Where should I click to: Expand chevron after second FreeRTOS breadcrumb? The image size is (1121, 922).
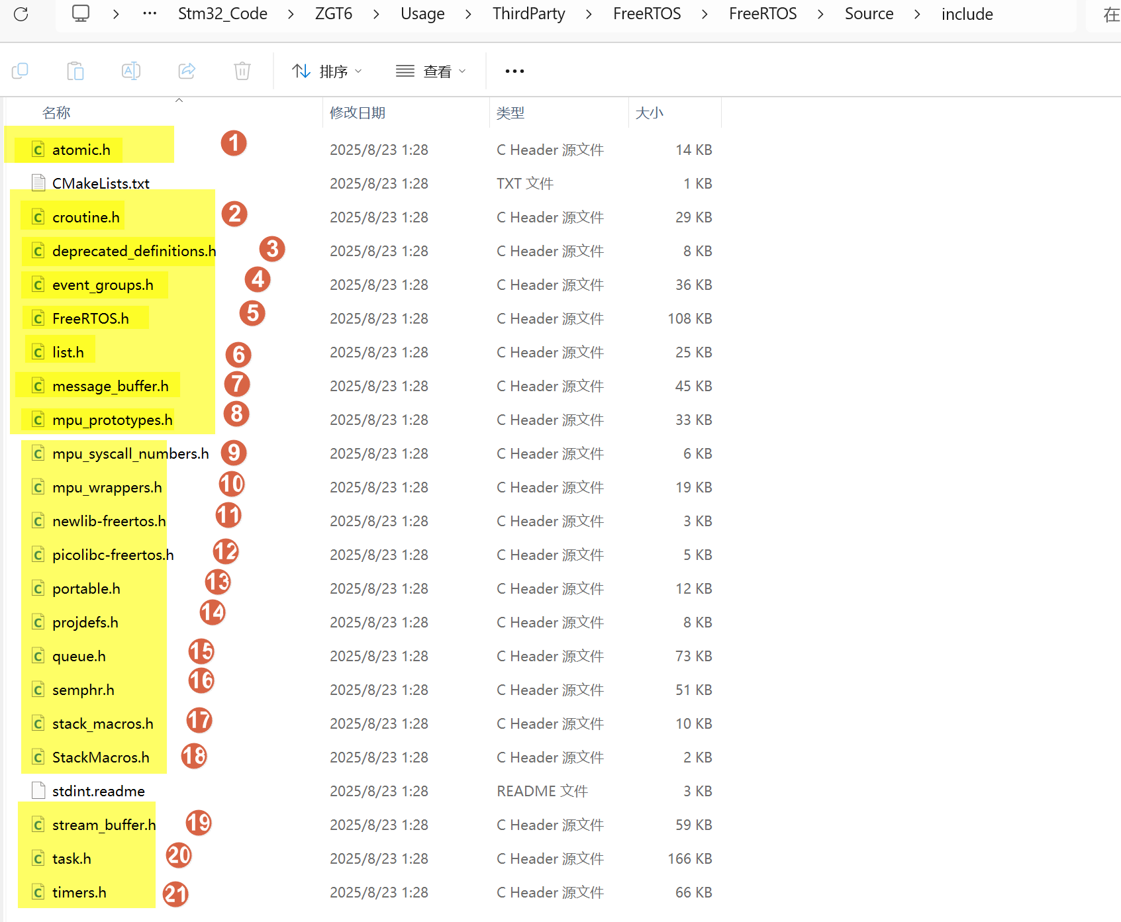(820, 14)
